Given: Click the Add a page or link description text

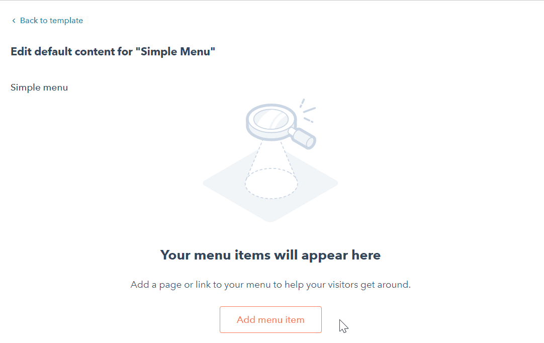Looking at the screenshot, I should click(x=270, y=285).
